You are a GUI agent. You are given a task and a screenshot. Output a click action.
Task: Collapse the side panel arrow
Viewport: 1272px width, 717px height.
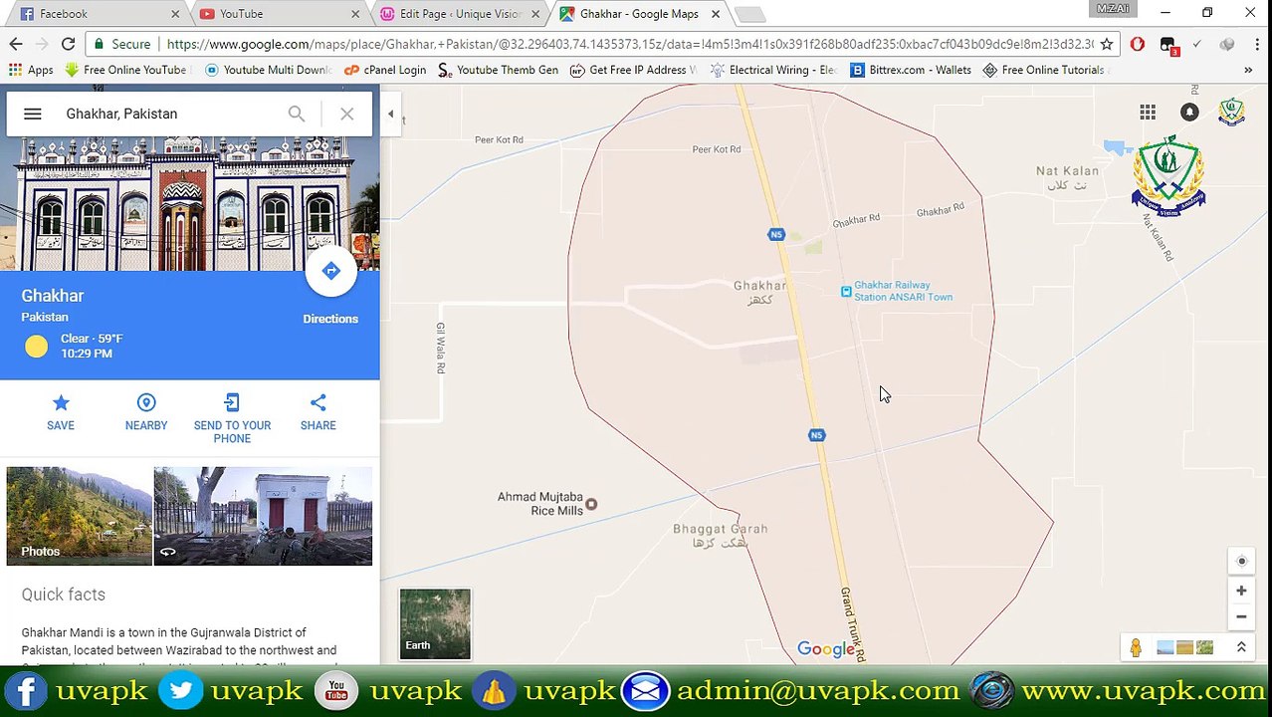(390, 114)
